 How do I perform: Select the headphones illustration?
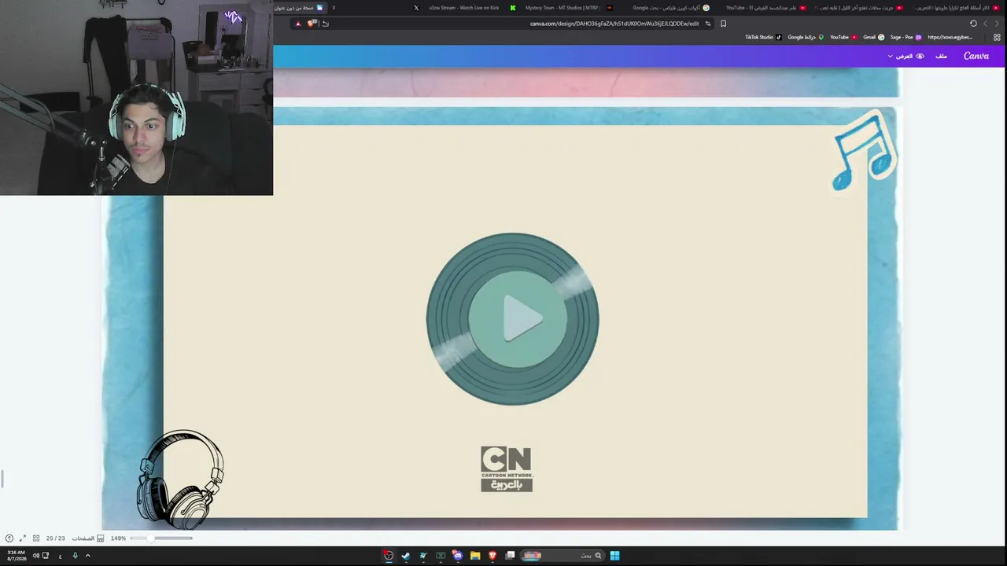[x=181, y=479]
